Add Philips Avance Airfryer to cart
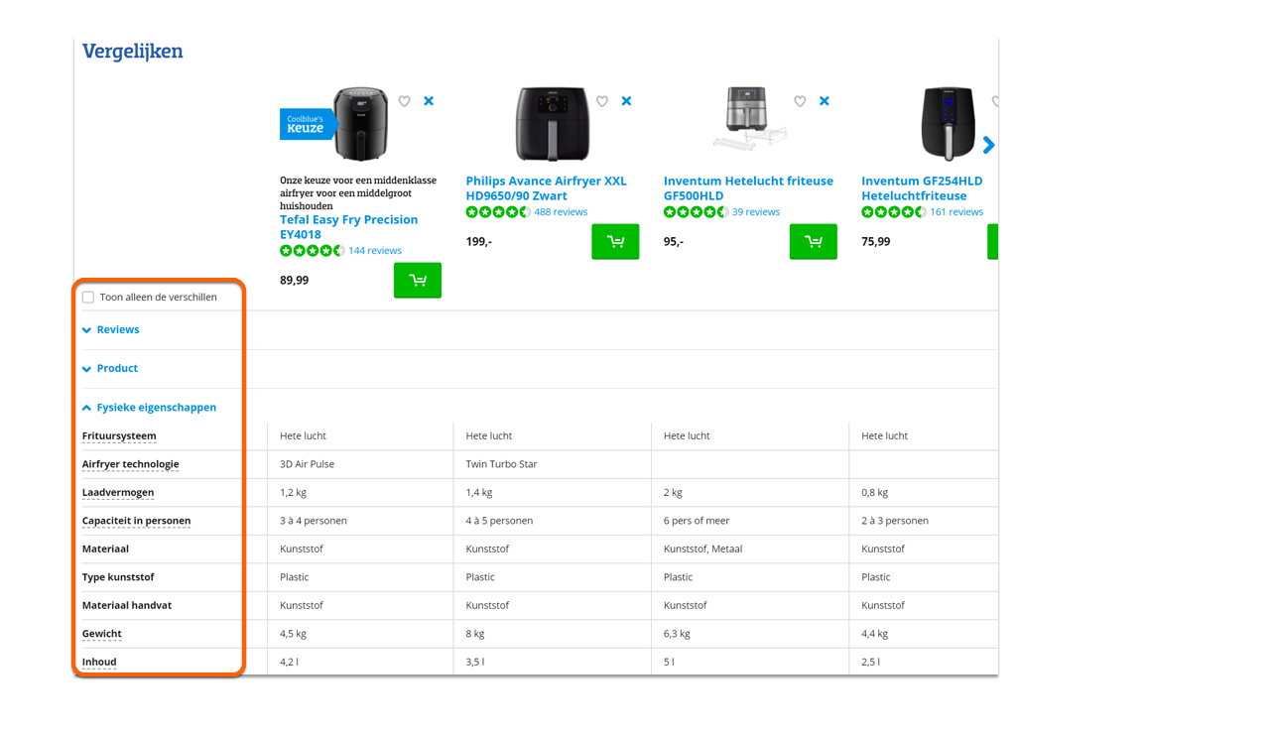Image resolution: width=1272 pixels, height=734 pixels. point(615,242)
